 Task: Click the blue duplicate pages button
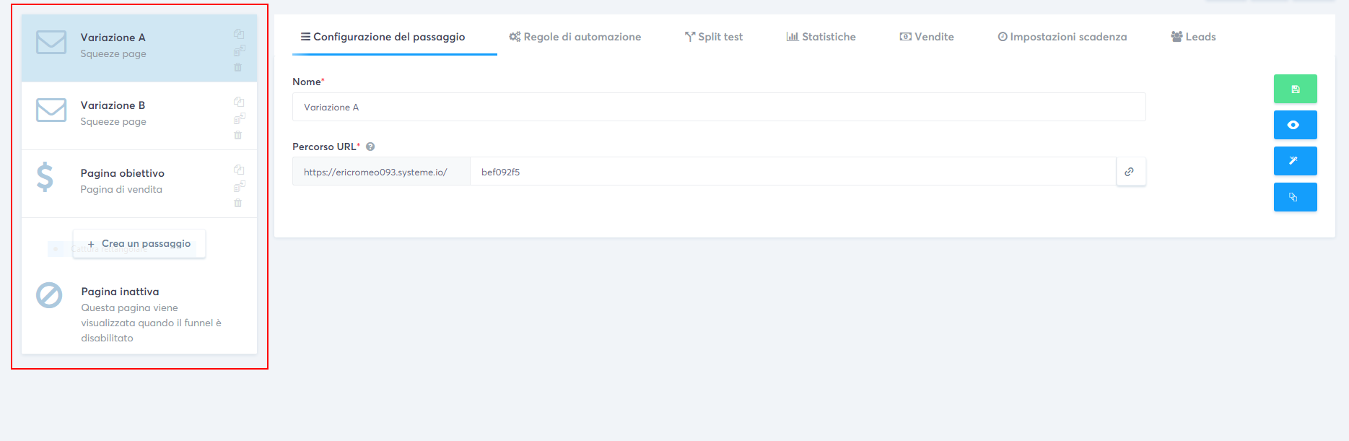[x=1295, y=197]
